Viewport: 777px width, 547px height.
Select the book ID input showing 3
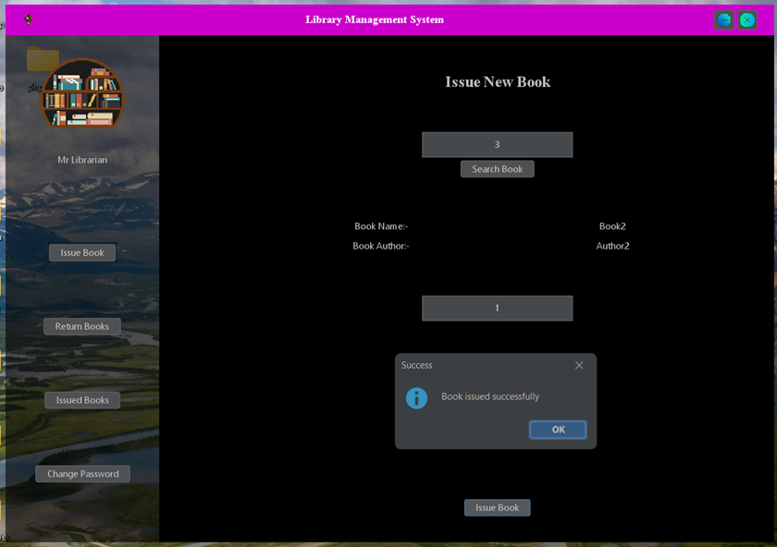[x=497, y=144]
